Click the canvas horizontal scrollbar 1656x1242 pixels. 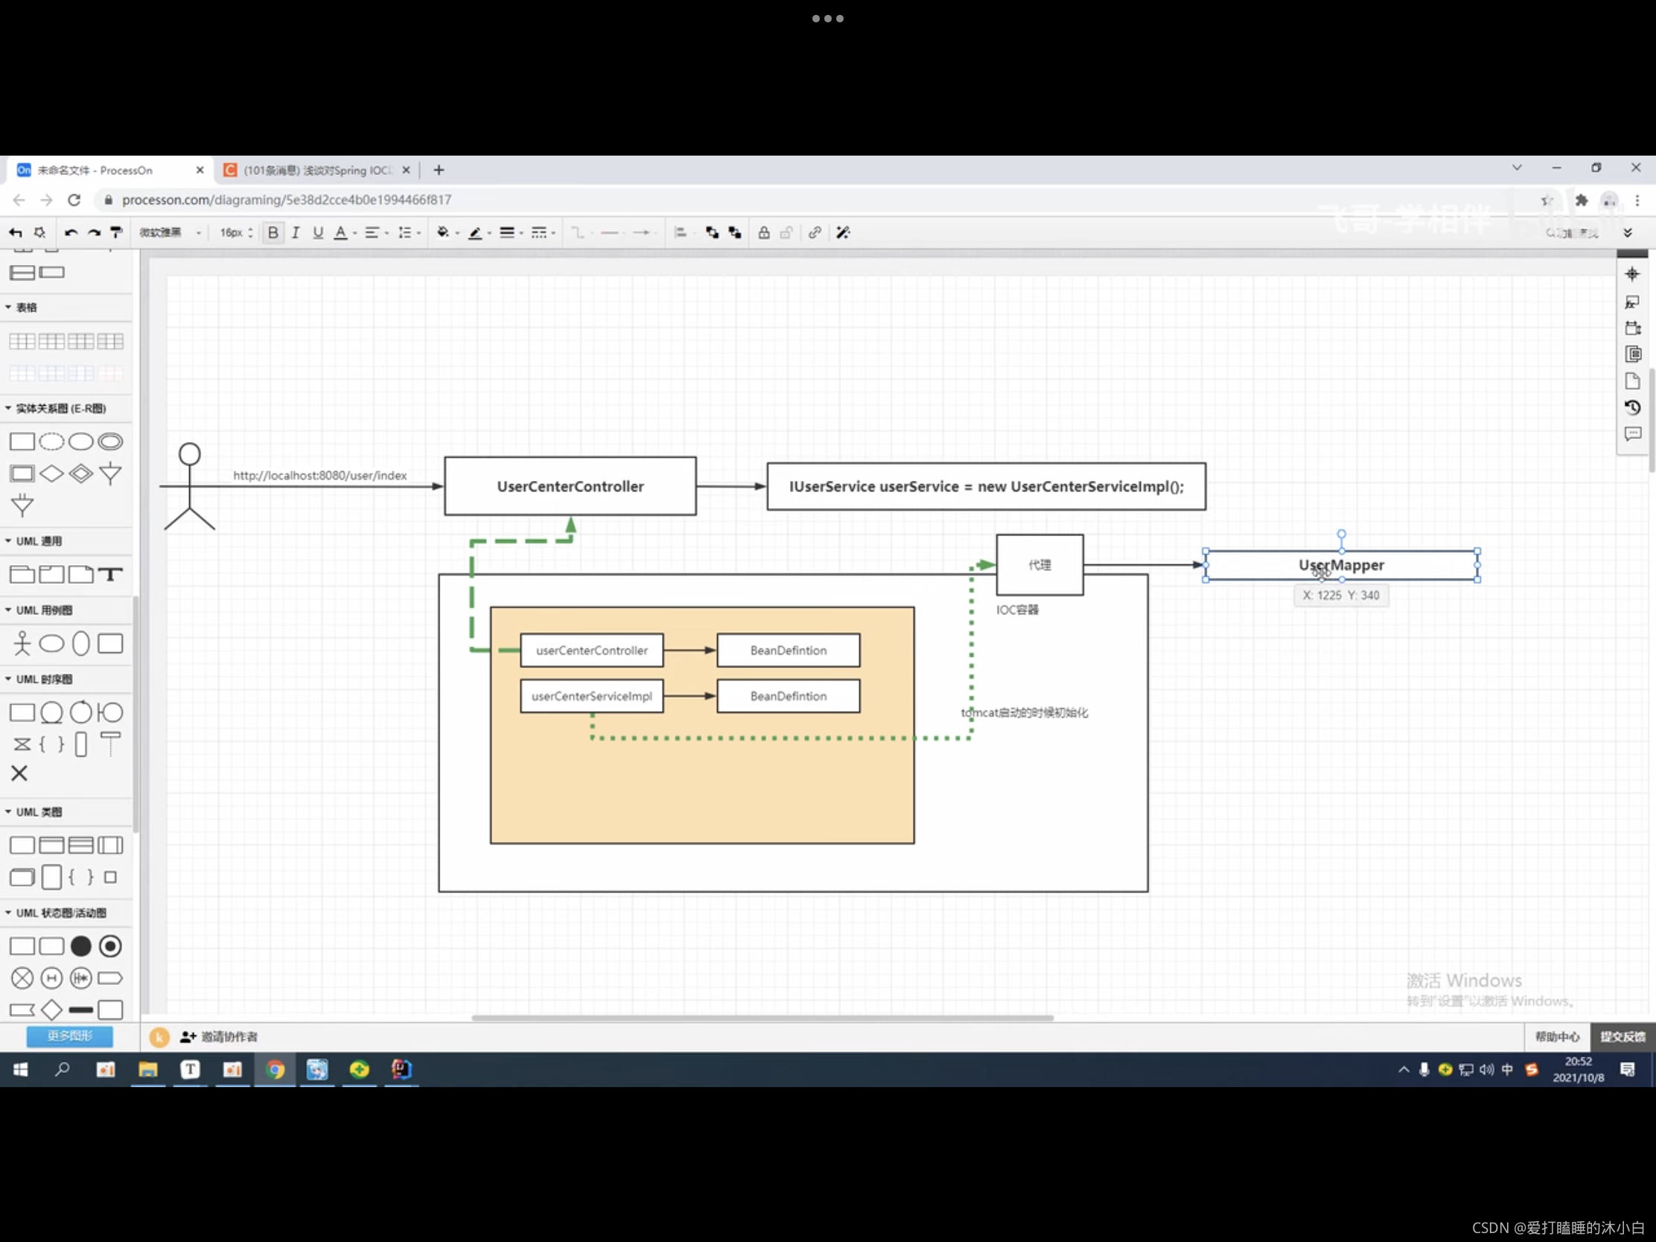(762, 1018)
